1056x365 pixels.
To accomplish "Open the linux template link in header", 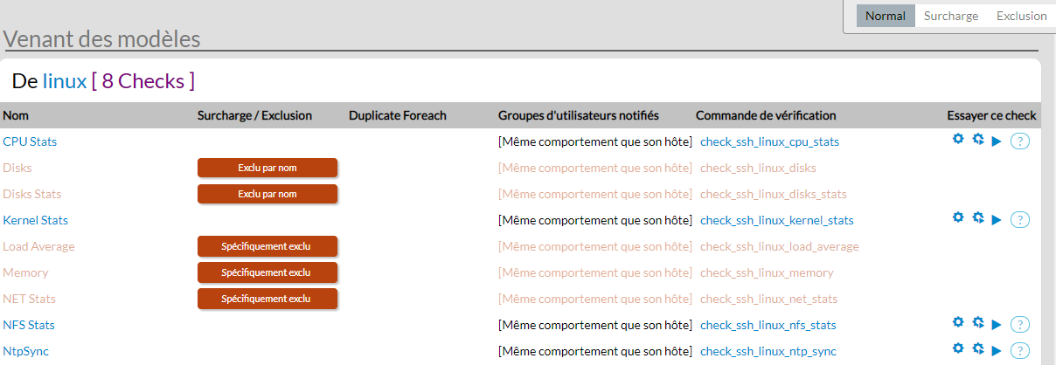I will tap(65, 81).
